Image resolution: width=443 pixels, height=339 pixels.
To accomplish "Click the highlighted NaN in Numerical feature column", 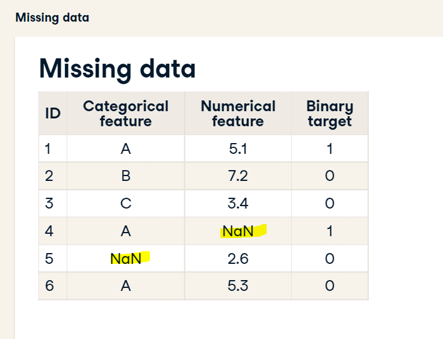I will [x=238, y=231].
